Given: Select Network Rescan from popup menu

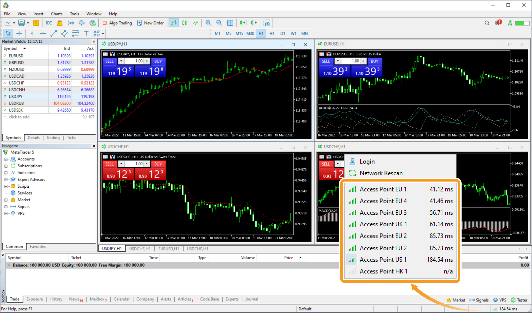Looking at the screenshot, I should [381, 173].
